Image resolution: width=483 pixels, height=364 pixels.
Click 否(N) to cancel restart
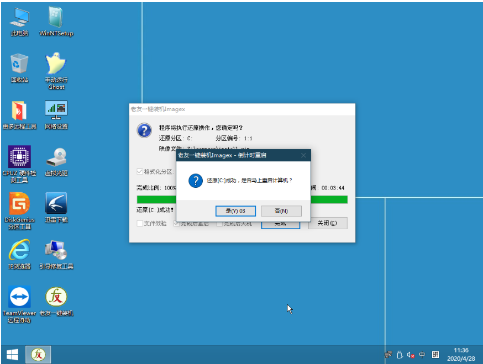click(281, 211)
